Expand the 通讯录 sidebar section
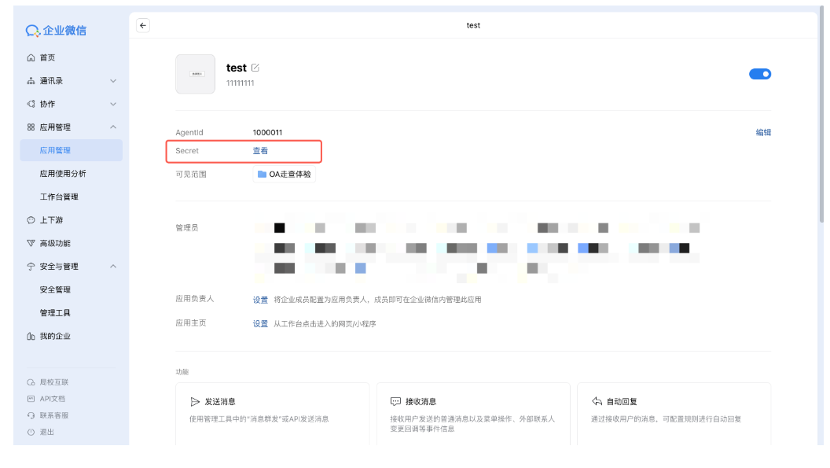This screenshot has height=468, width=830. (x=112, y=80)
